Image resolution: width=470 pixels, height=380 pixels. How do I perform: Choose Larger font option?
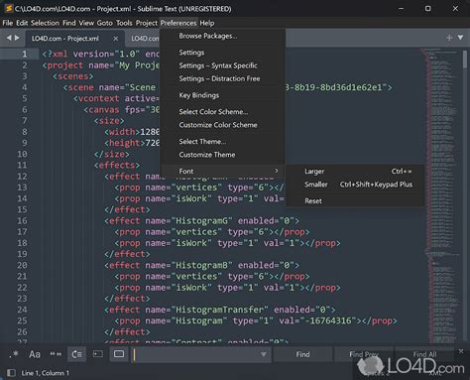355,172
